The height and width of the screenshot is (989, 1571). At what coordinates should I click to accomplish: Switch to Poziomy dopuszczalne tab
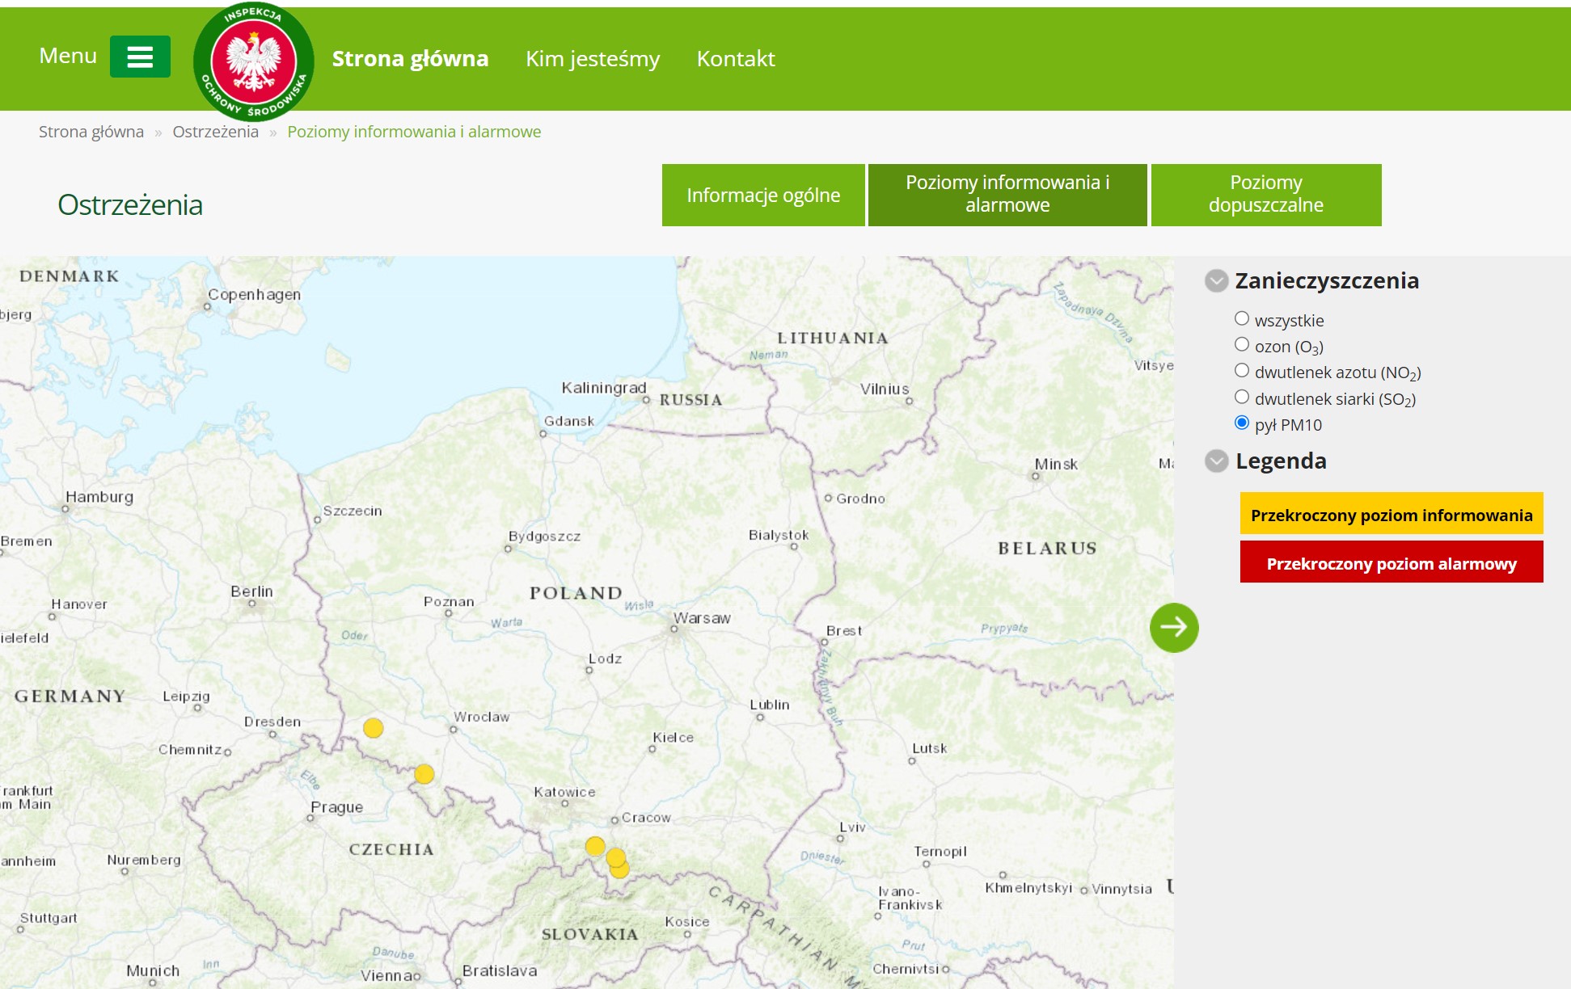pos(1266,196)
